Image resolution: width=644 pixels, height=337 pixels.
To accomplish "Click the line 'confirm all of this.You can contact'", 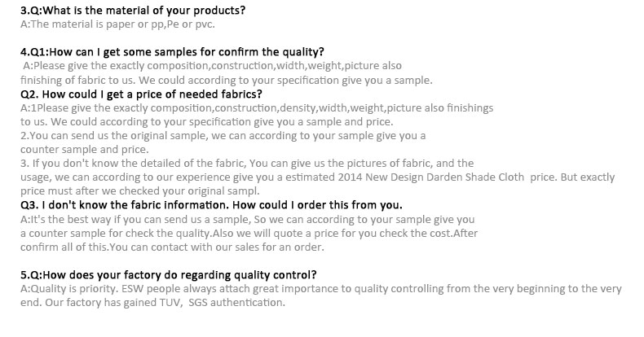I will (x=172, y=247).
